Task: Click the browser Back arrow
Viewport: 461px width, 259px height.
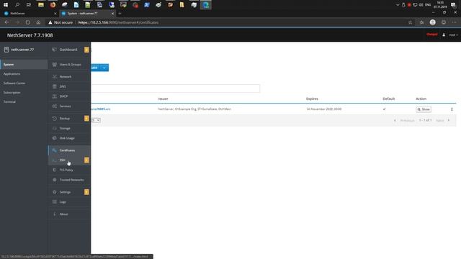Action: point(6,22)
